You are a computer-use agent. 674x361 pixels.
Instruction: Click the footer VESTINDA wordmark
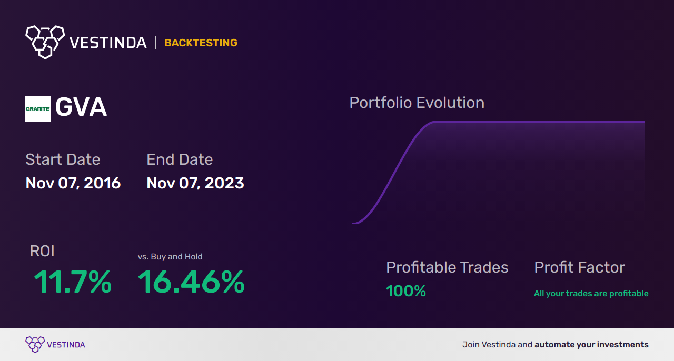[66, 345]
